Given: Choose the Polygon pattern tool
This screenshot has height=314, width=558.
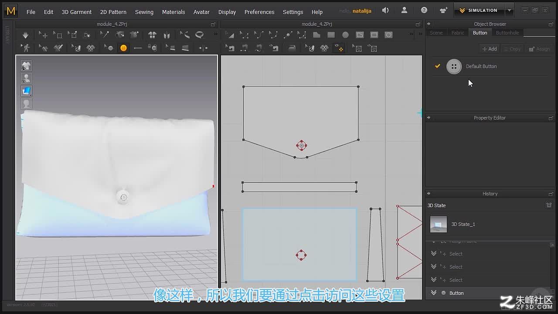Looking at the screenshot, I should tap(316, 35).
